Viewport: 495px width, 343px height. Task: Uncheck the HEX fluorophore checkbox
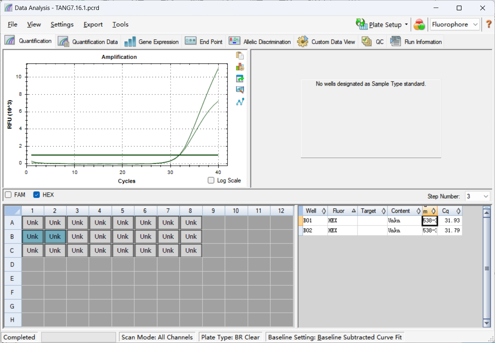point(37,195)
